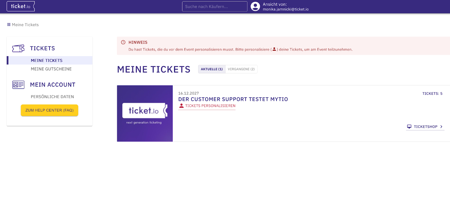450x216 pixels.
Task: Click the ID card icon beside MEIN ACCOUNT
Action: click(x=18, y=85)
